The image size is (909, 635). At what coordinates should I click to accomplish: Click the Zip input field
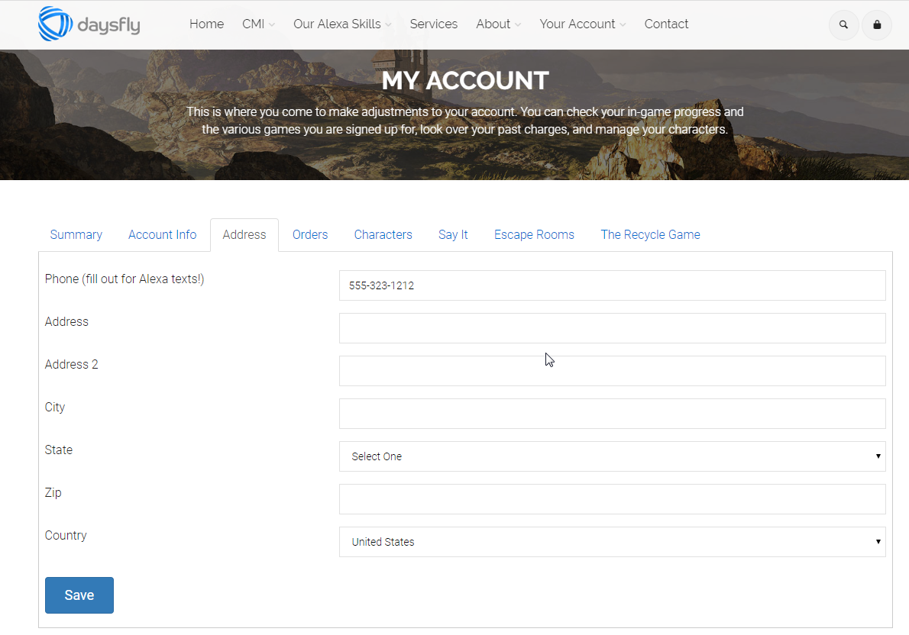coord(612,499)
